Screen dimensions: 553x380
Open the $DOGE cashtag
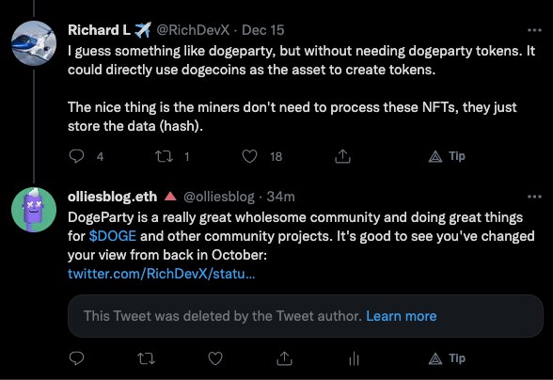click(x=113, y=236)
